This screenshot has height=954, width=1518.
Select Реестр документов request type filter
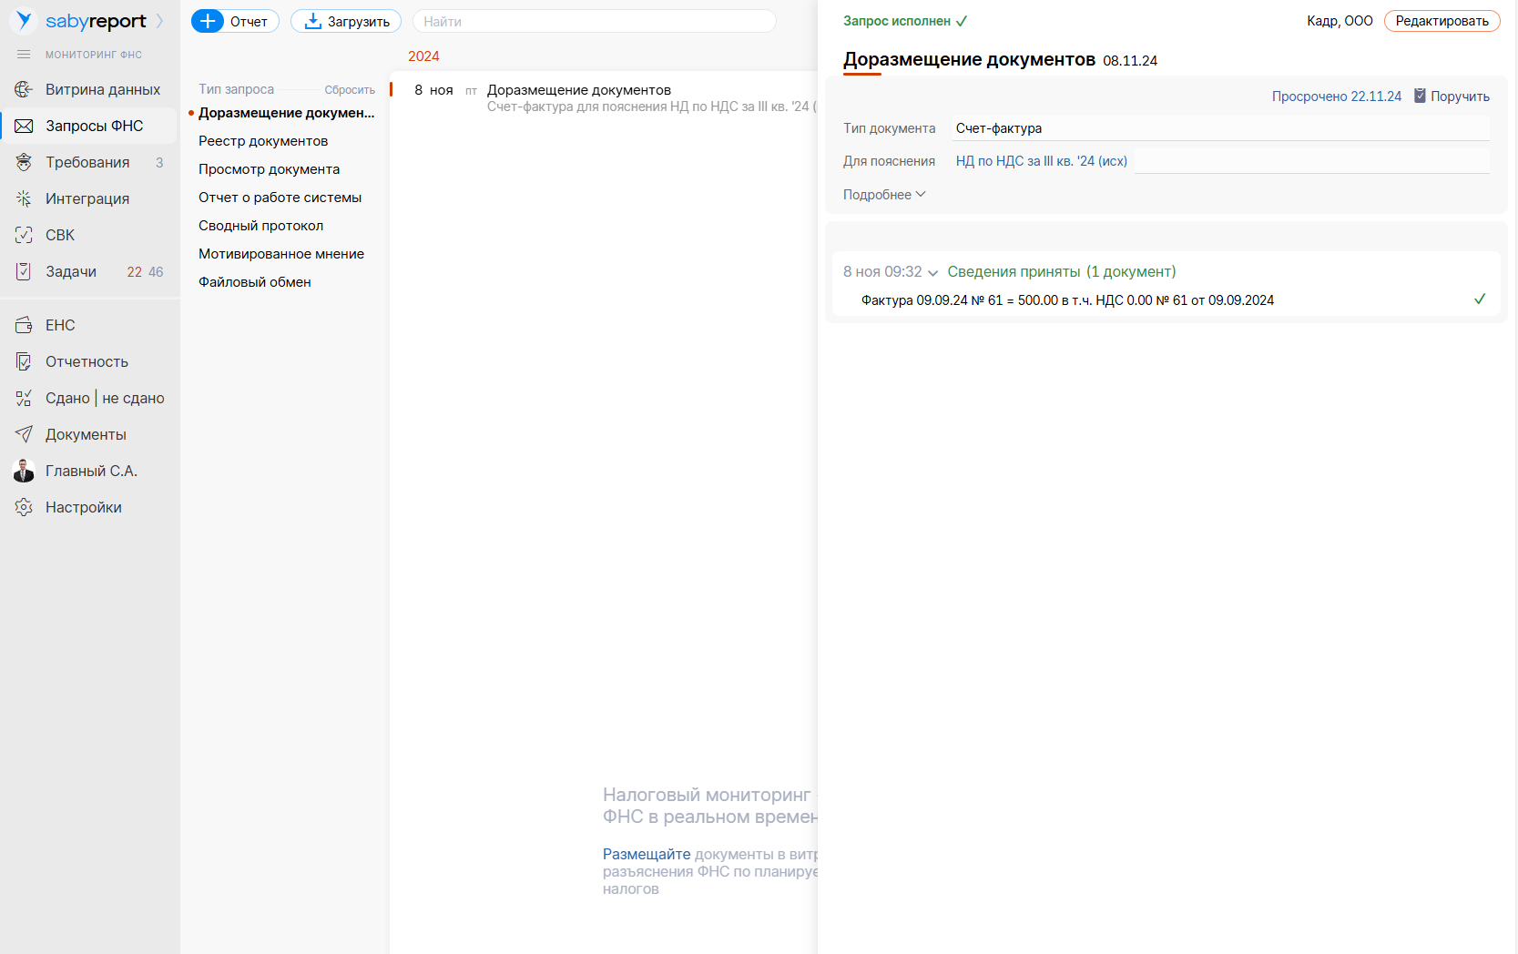(263, 141)
